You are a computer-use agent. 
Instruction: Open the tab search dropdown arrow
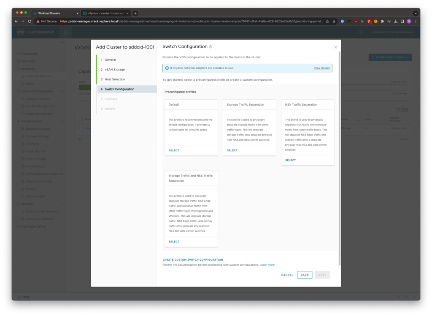coord(416,13)
